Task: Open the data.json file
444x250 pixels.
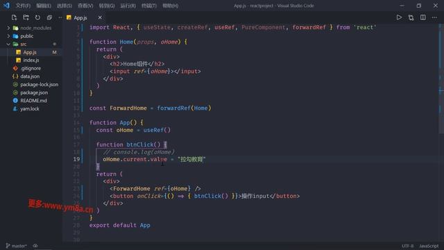Action: point(30,76)
